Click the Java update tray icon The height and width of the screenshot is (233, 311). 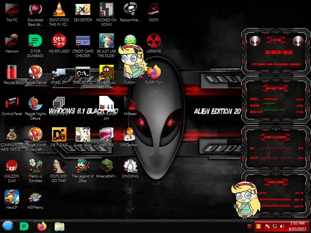tap(258, 226)
